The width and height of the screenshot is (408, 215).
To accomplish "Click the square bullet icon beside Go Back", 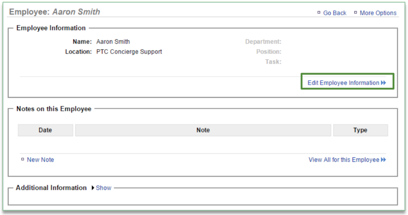I will click(319, 13).
